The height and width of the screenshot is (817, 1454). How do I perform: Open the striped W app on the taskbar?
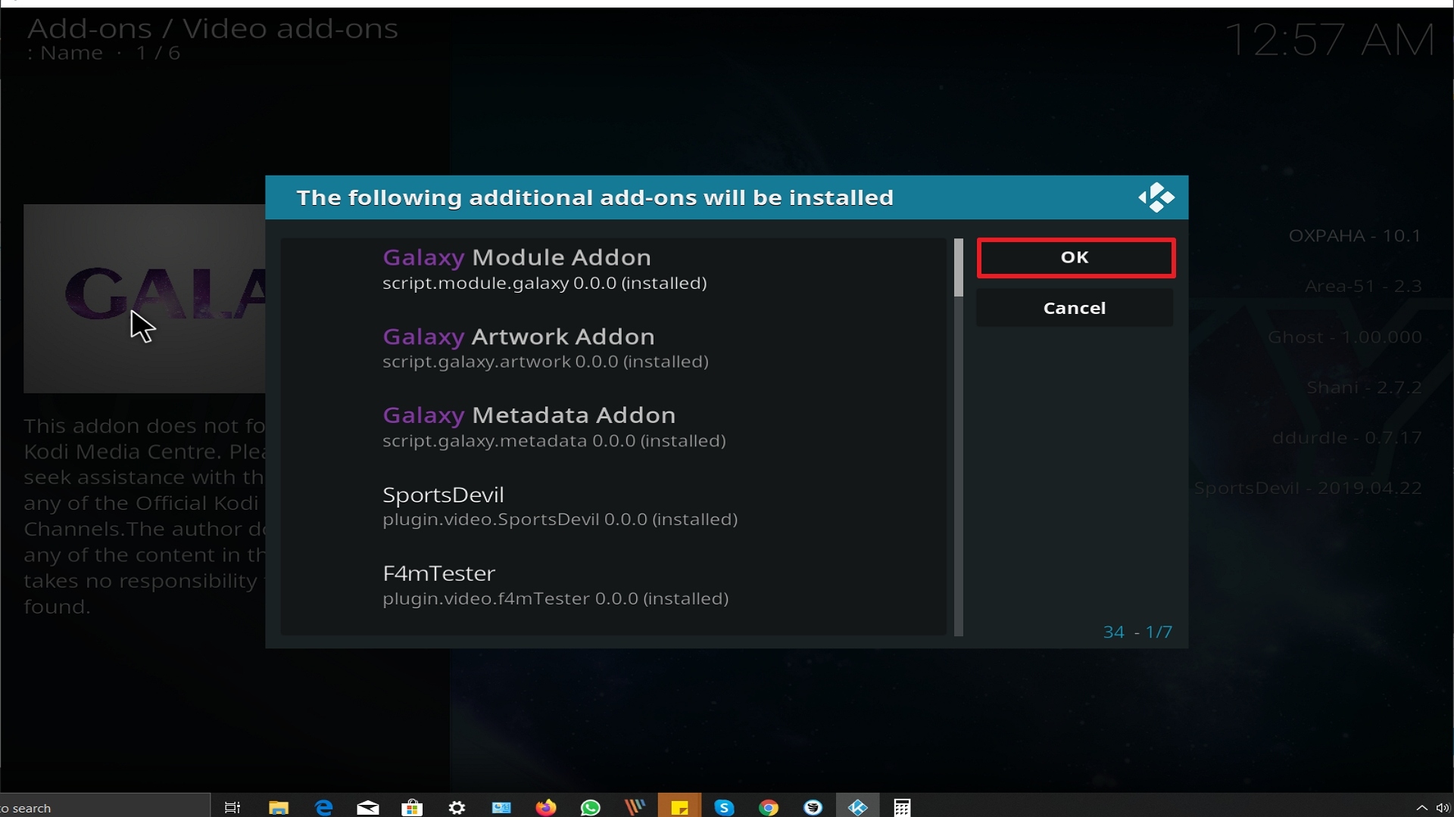click(x=635, y=807)
